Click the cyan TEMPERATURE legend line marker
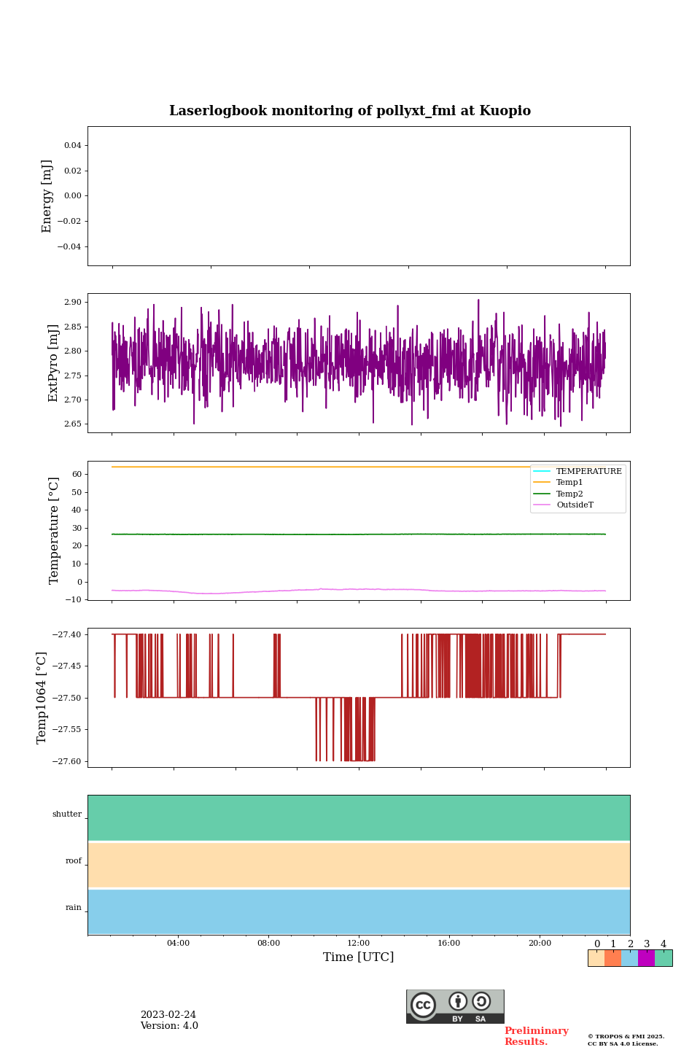The image size is (700, 1050). pyautogui.click(x=542, y=471)
